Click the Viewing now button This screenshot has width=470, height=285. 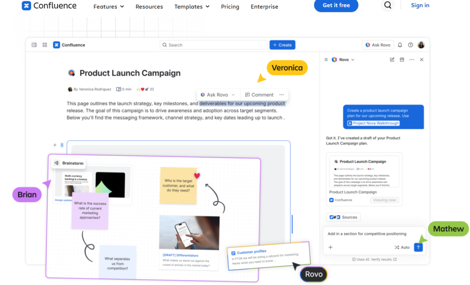(384, 200)
